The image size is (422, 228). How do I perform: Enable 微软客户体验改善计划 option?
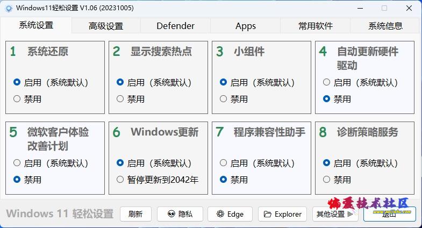pos(17,162)
